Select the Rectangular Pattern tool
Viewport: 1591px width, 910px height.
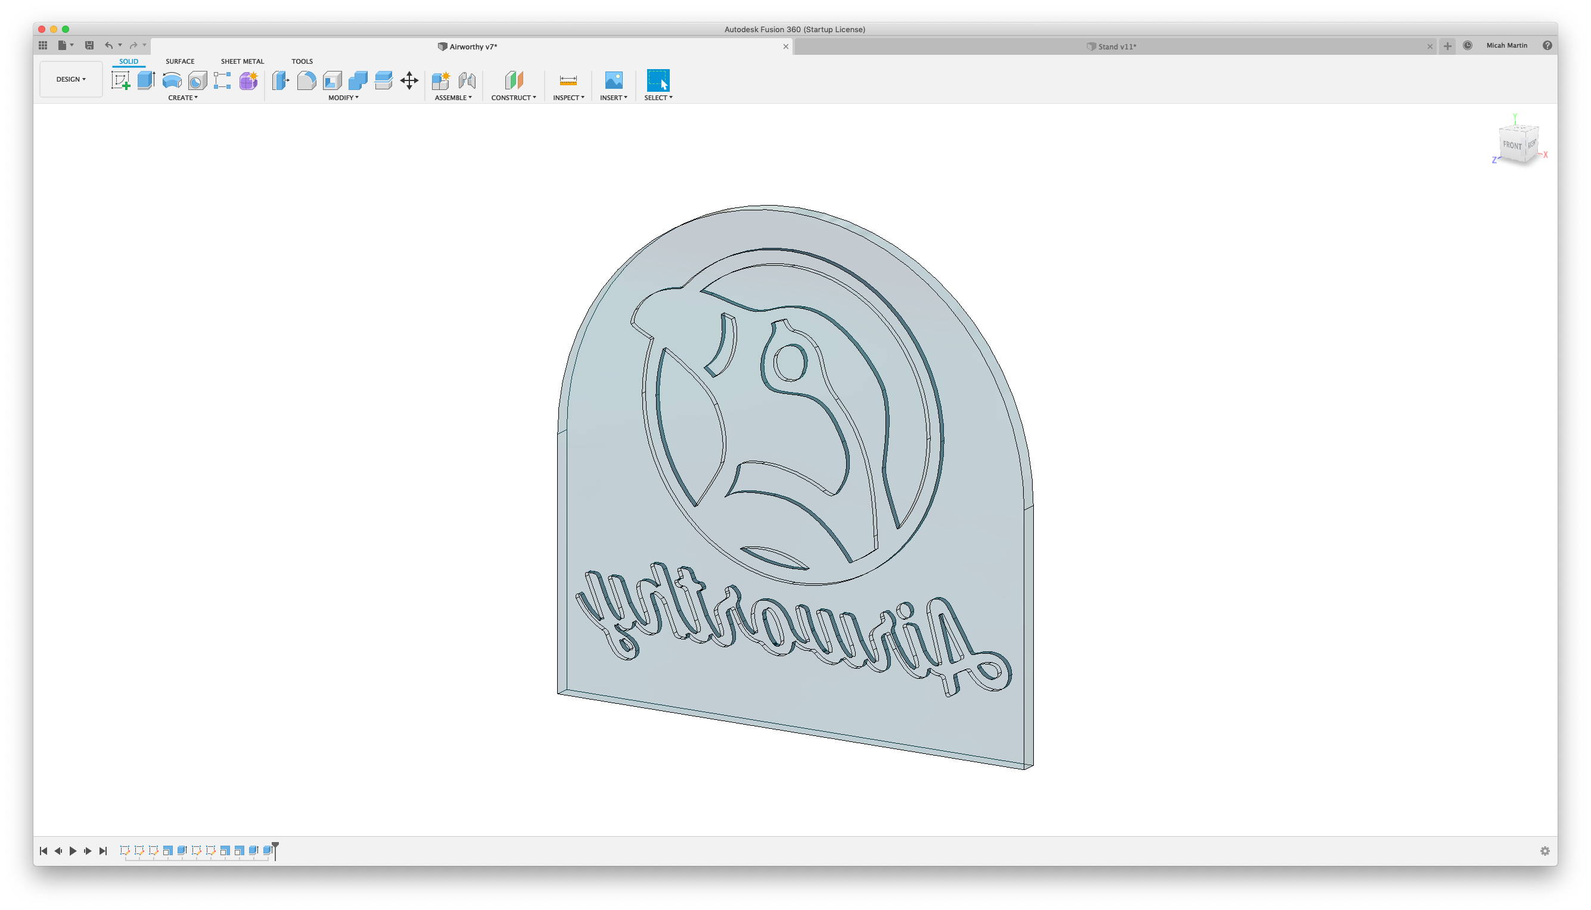click(222, 80)
